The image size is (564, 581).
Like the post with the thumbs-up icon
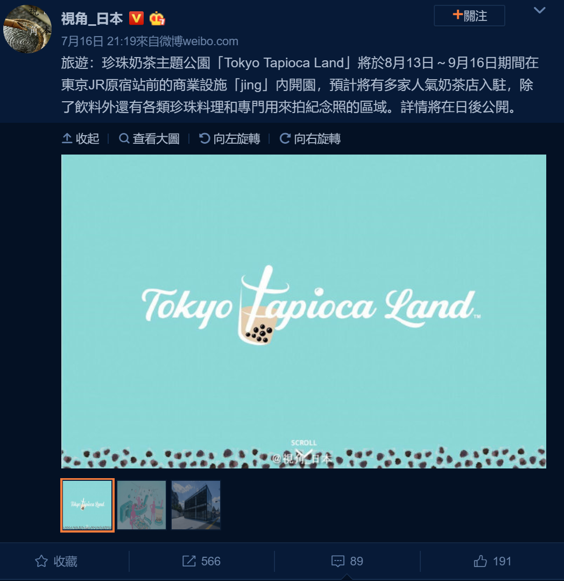point(480,561)
